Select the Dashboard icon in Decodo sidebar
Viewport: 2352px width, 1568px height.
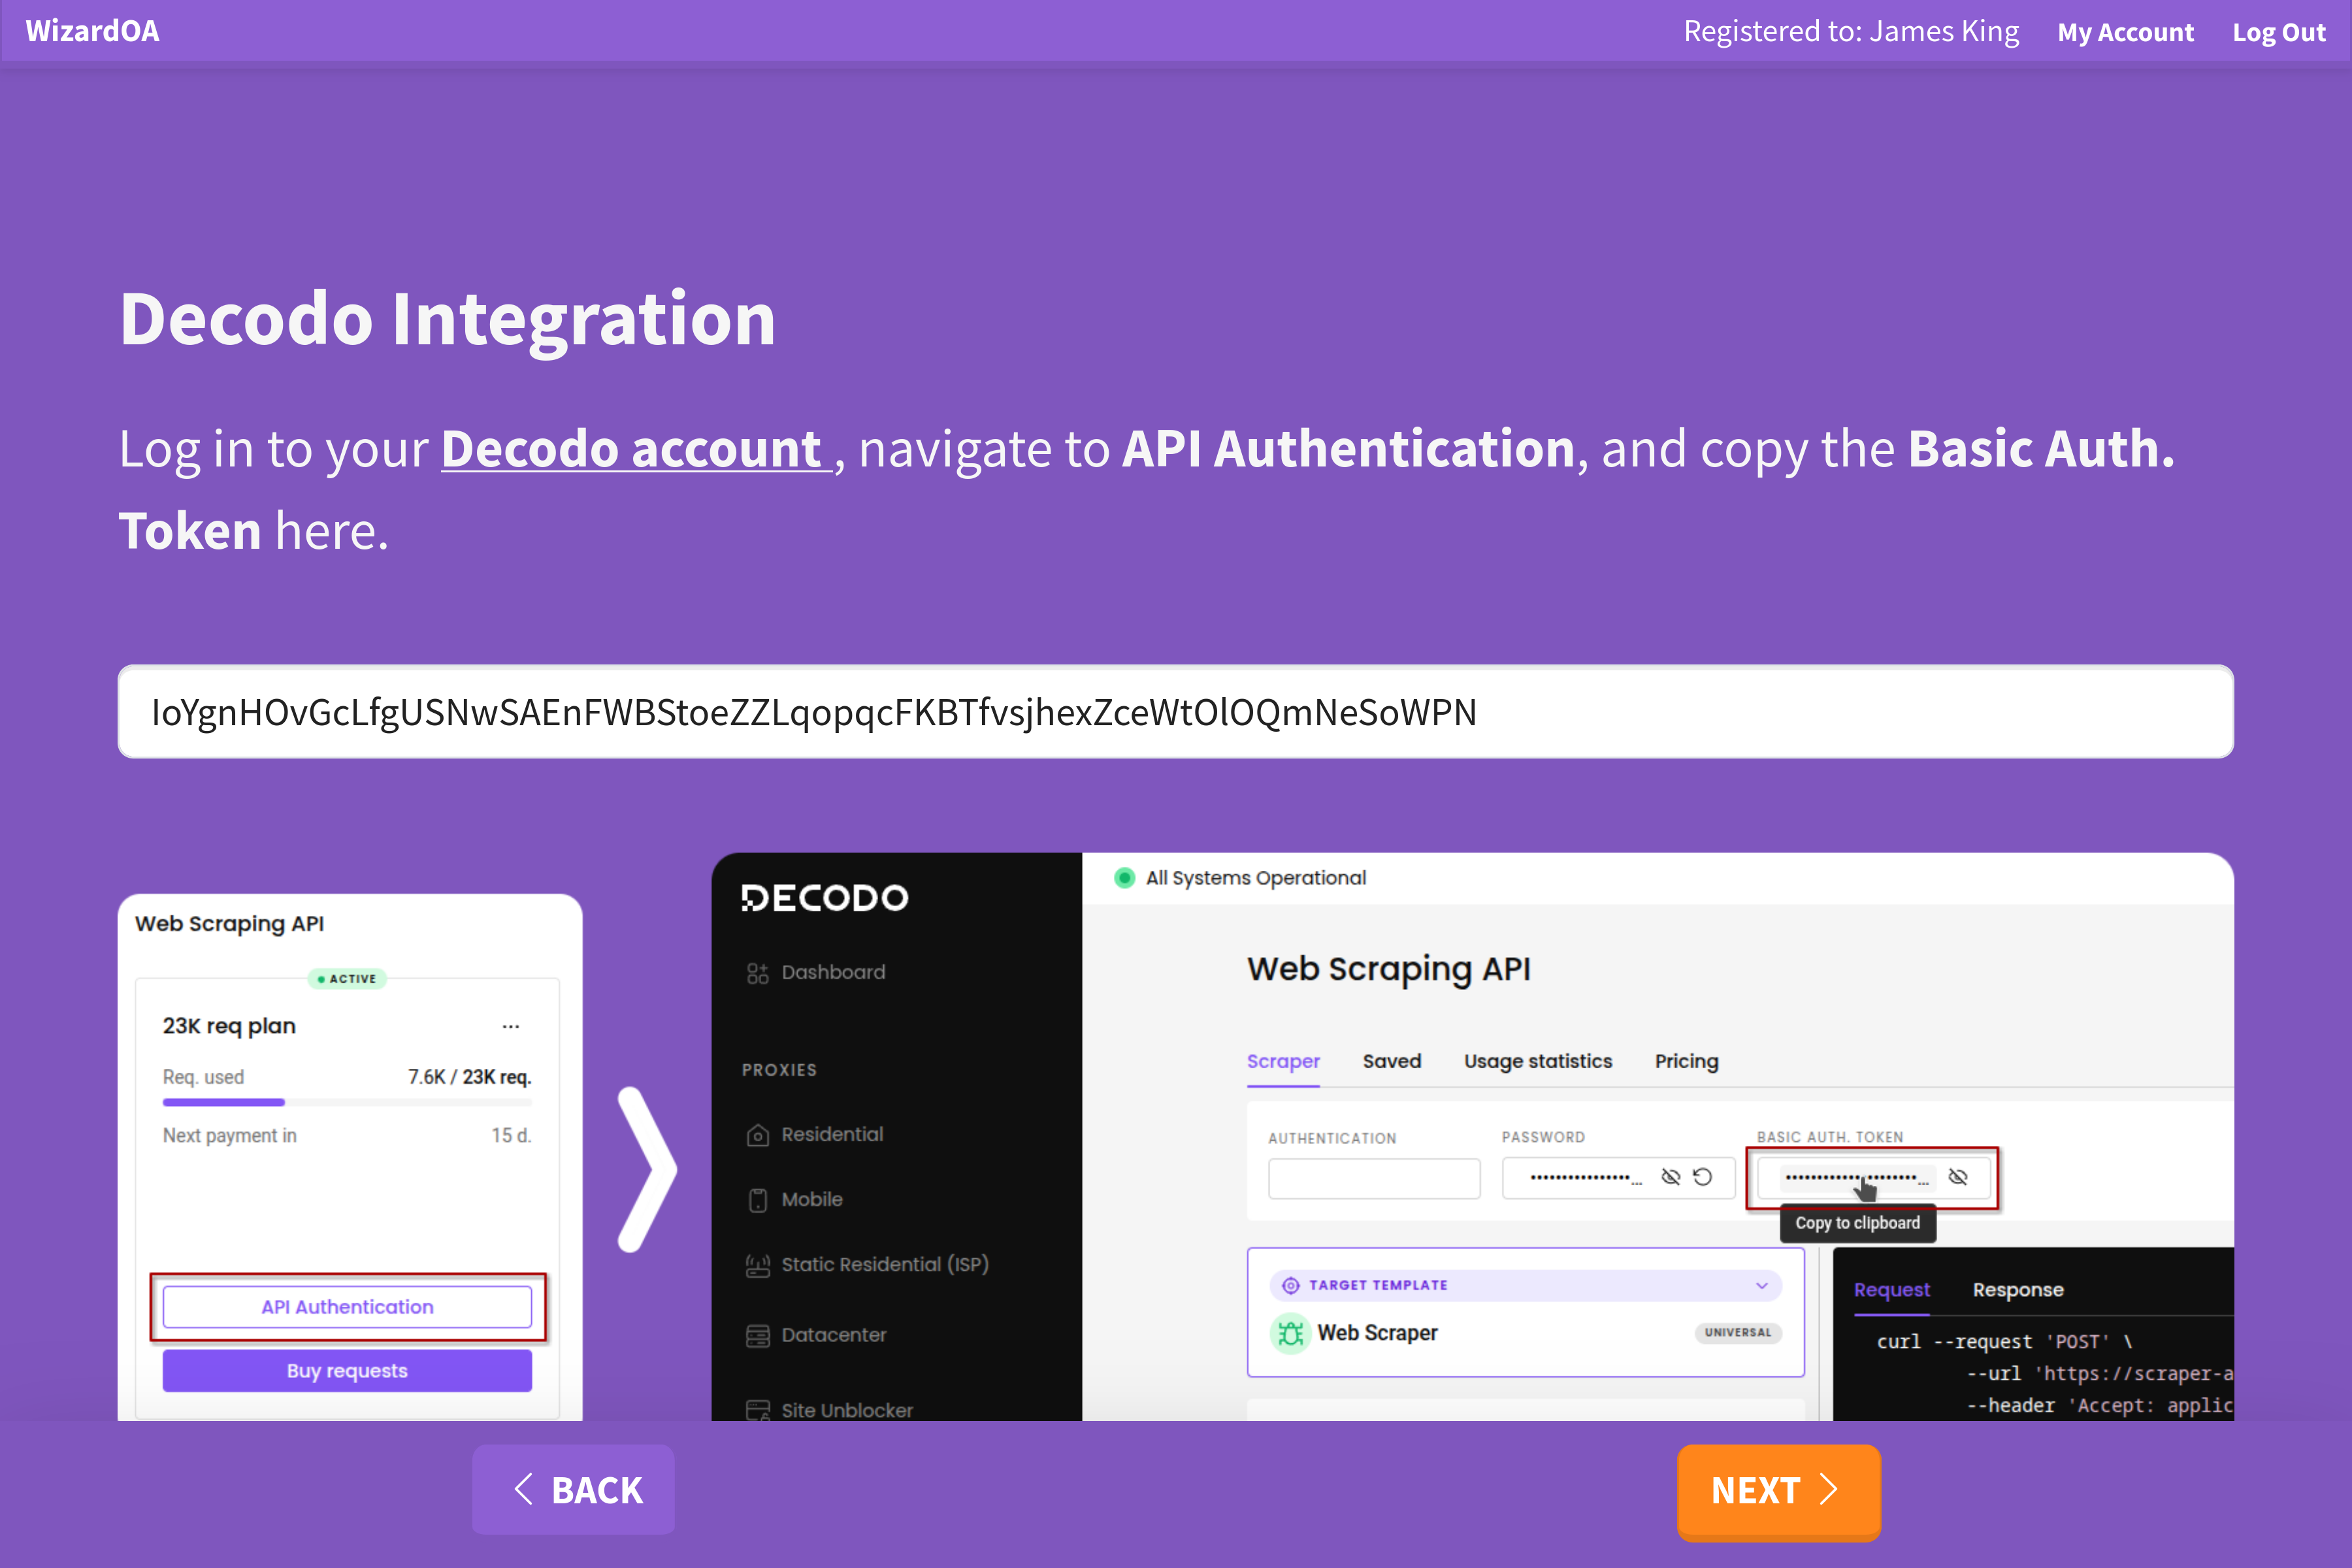point(757,971)
